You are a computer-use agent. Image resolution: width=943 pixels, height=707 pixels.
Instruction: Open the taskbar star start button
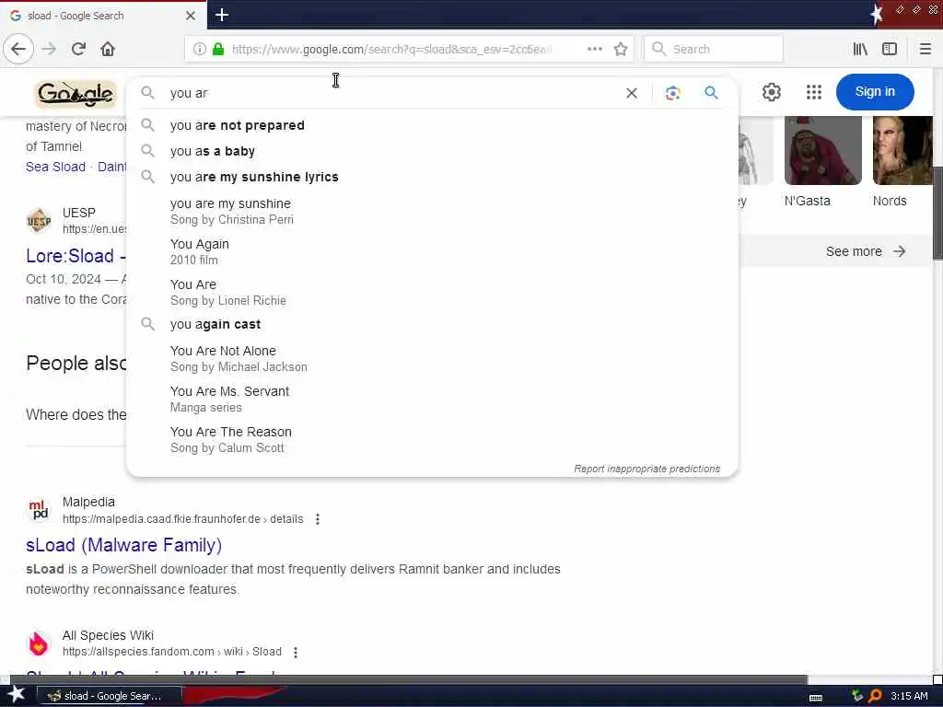[x=17, y=695]
